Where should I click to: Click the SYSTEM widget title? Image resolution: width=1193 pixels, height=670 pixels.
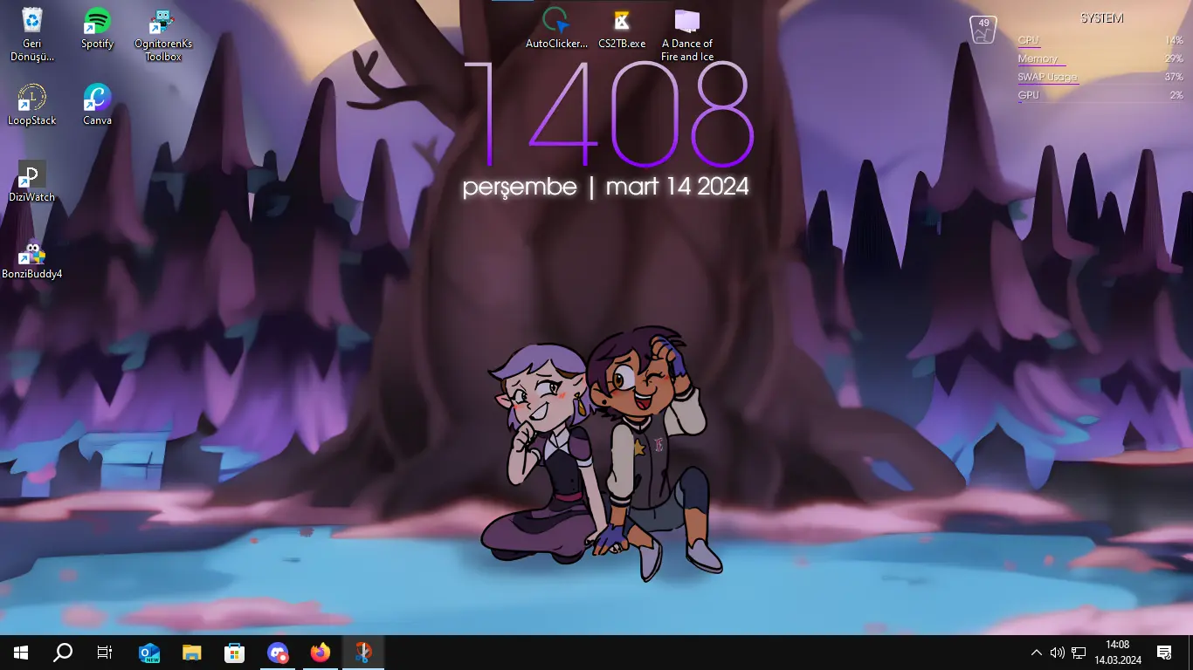1101,18
